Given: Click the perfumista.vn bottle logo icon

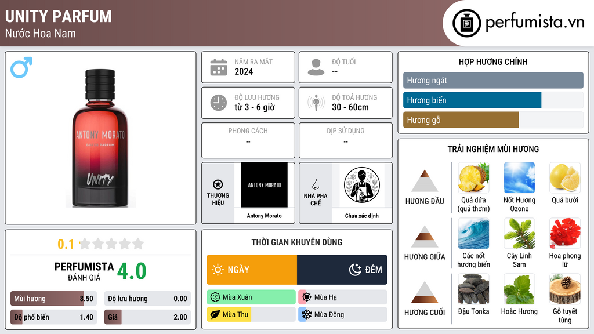Looking at the screenshot, I should (x=467, y=23).
